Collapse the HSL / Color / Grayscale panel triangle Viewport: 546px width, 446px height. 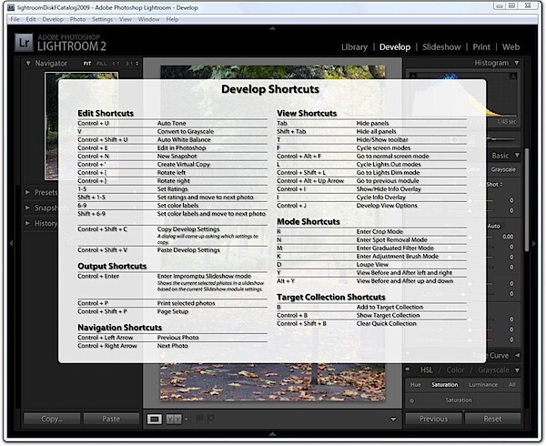(517, 370)
